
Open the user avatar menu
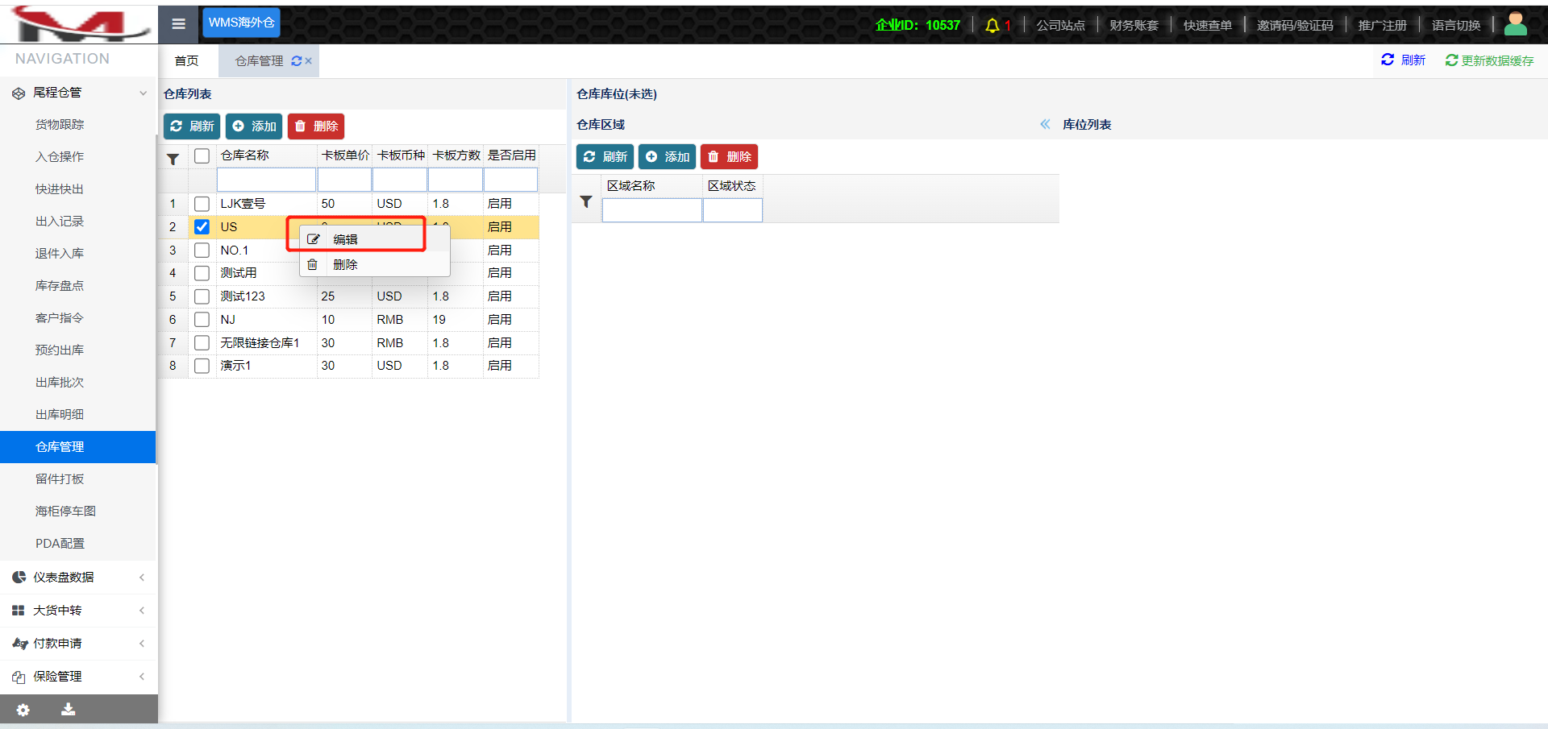point(1516,24)
